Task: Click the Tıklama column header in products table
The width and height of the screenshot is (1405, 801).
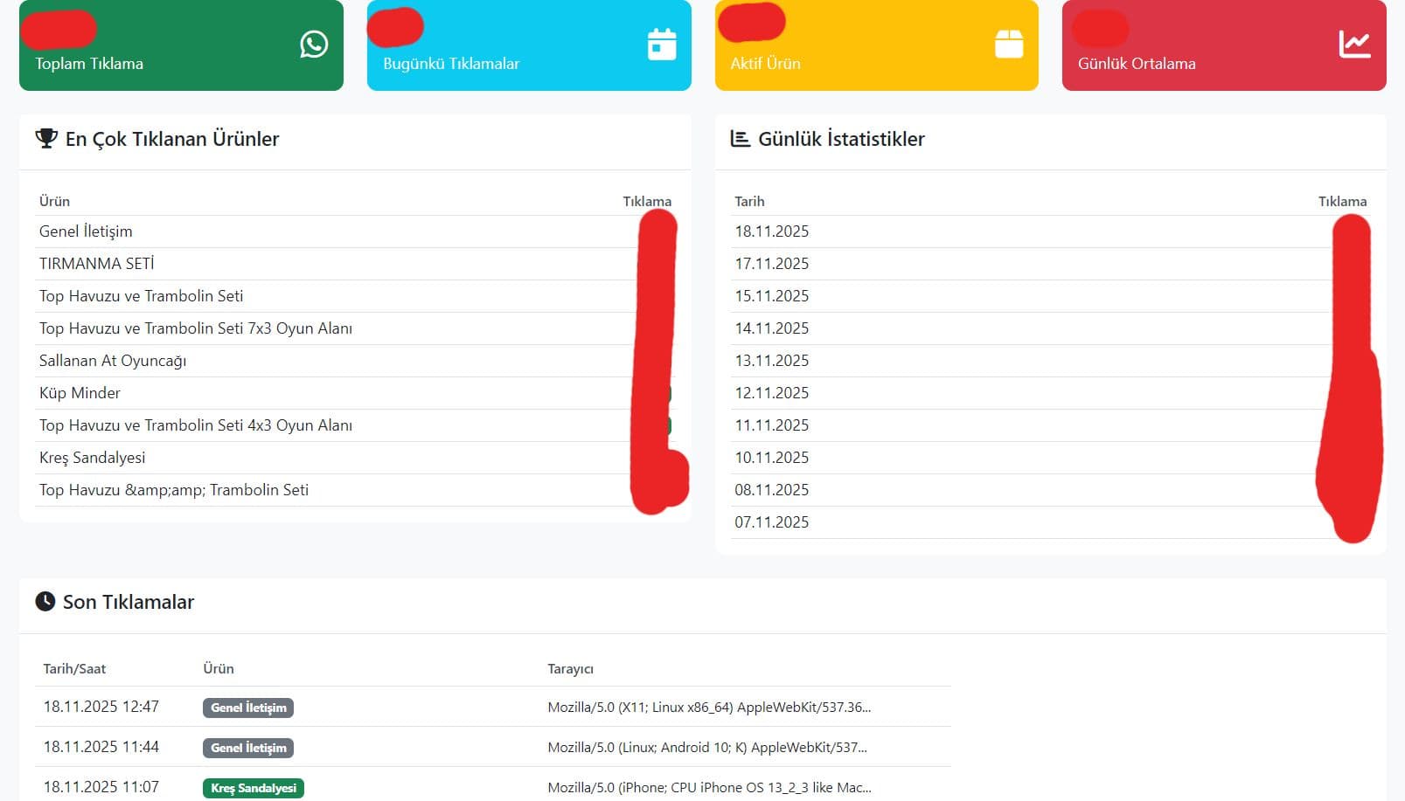Action: click(646, 200)
